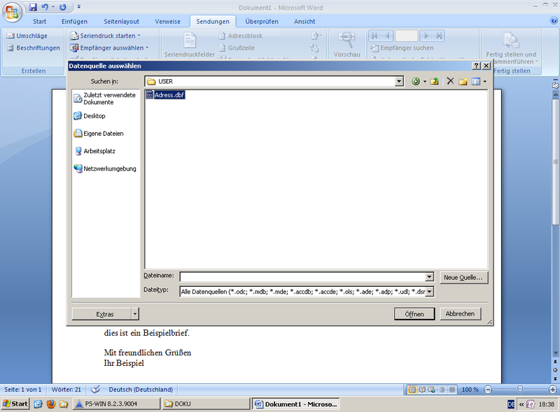The image size is (560, 412).
Task: Create new folder icon in dialog
Action: pyautogui.click(x=463, y=81)
